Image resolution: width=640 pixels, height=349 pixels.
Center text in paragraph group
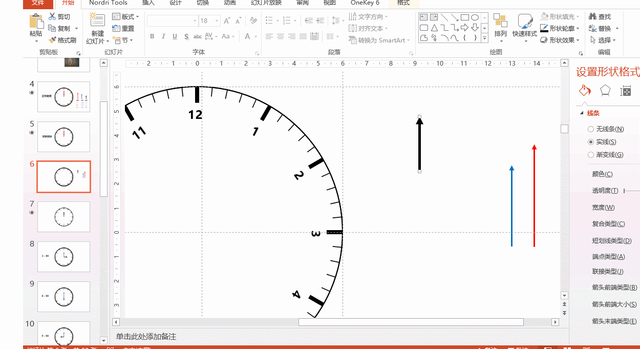click(281, 36)
